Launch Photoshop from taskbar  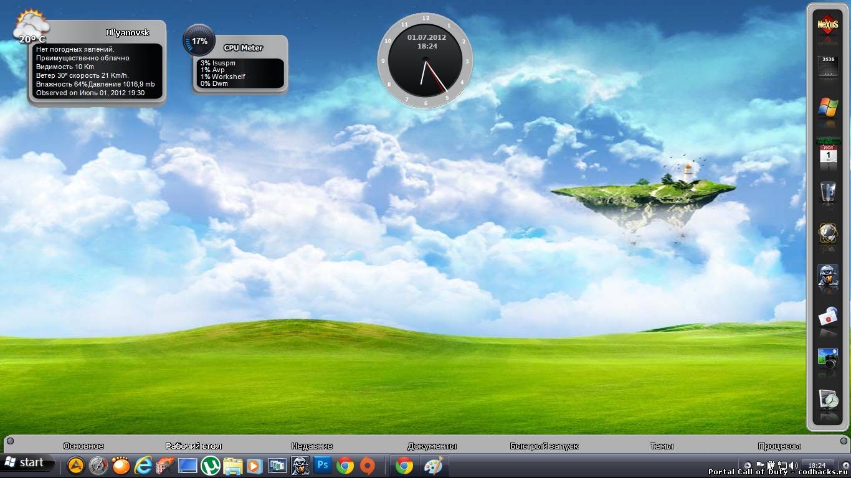(x=322, y=465)
